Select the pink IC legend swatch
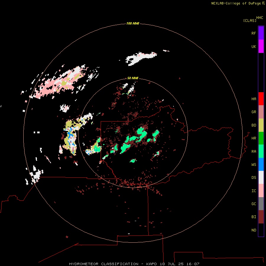 261,191
